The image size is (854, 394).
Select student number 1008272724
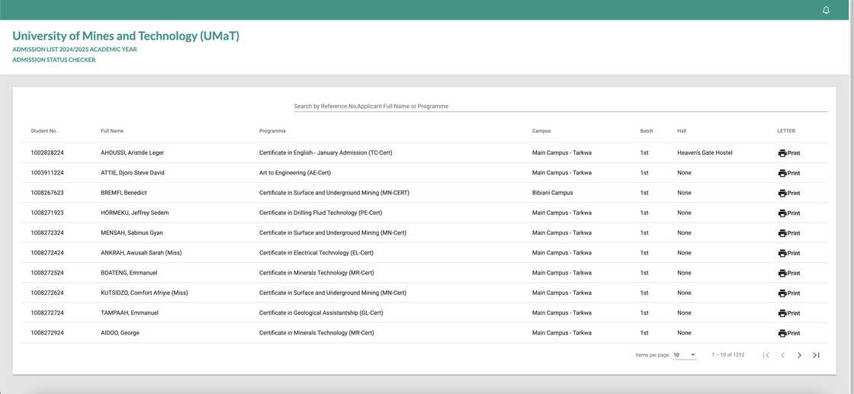click(47, 313)
